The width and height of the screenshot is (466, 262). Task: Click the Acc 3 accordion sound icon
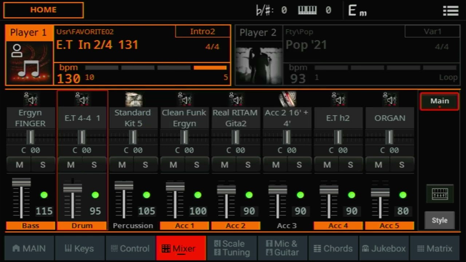pos(287,99)
